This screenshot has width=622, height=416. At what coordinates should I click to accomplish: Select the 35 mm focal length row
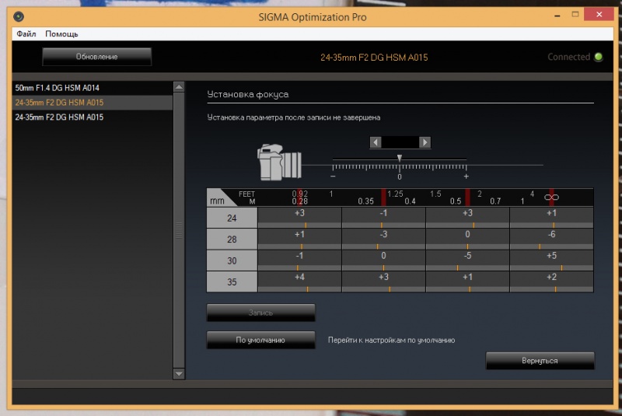(232, 281)
